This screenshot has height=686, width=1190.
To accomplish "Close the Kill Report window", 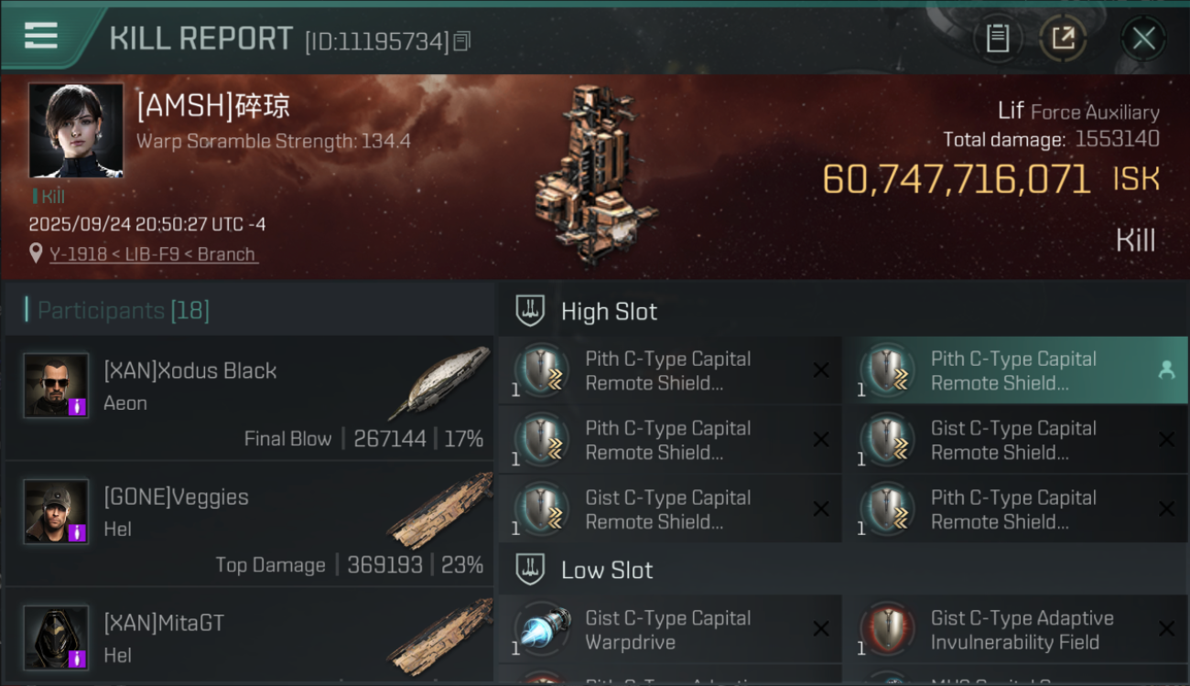I will point(1143,38).
